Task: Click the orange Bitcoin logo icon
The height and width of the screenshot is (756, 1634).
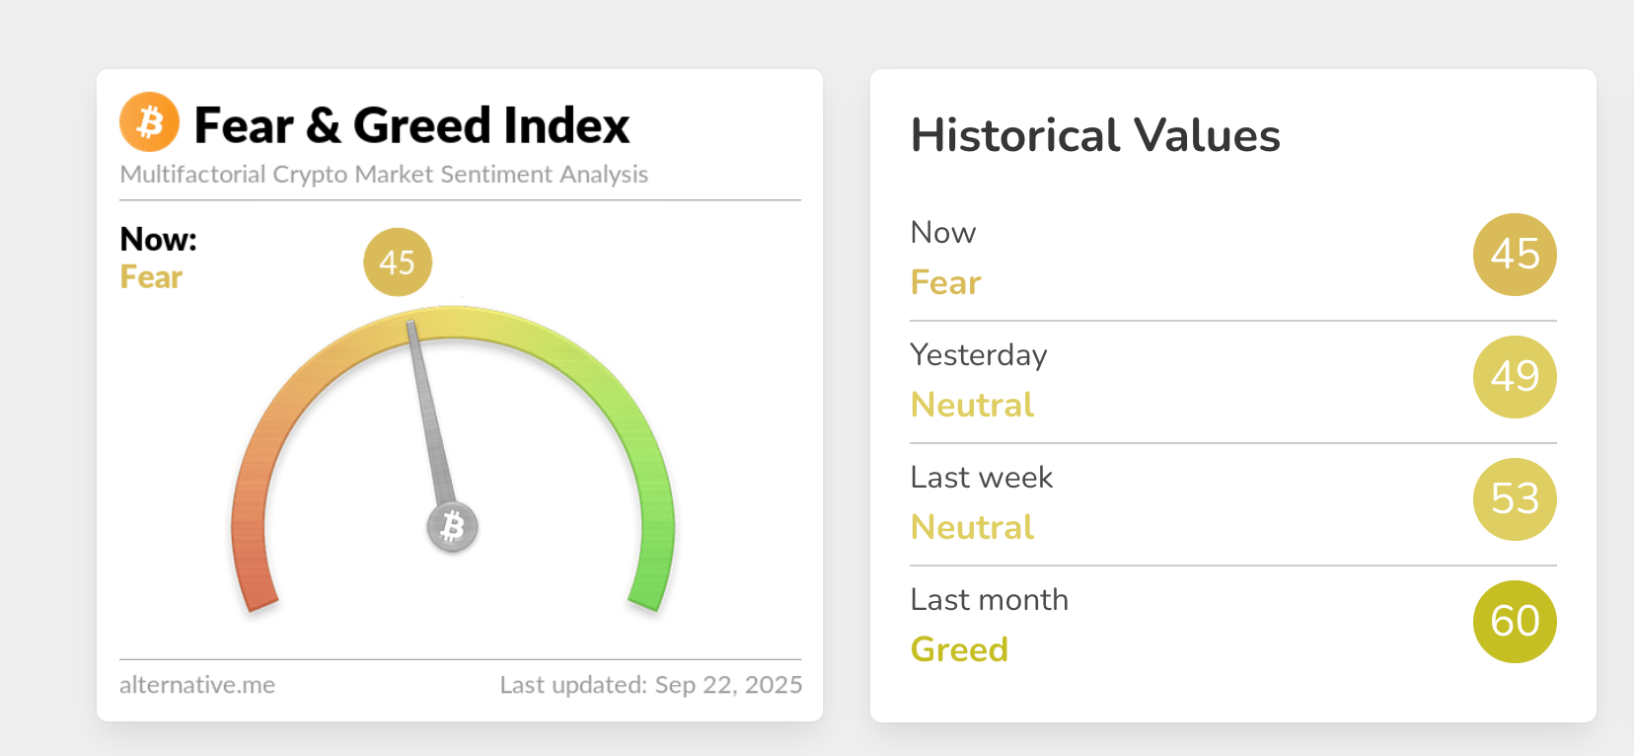Action: point(149,122)
